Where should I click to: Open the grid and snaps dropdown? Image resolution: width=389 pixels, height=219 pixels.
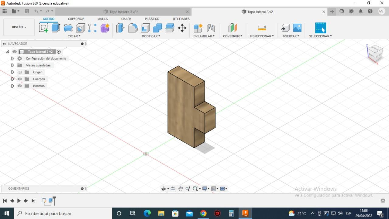[x=215, y=189]
